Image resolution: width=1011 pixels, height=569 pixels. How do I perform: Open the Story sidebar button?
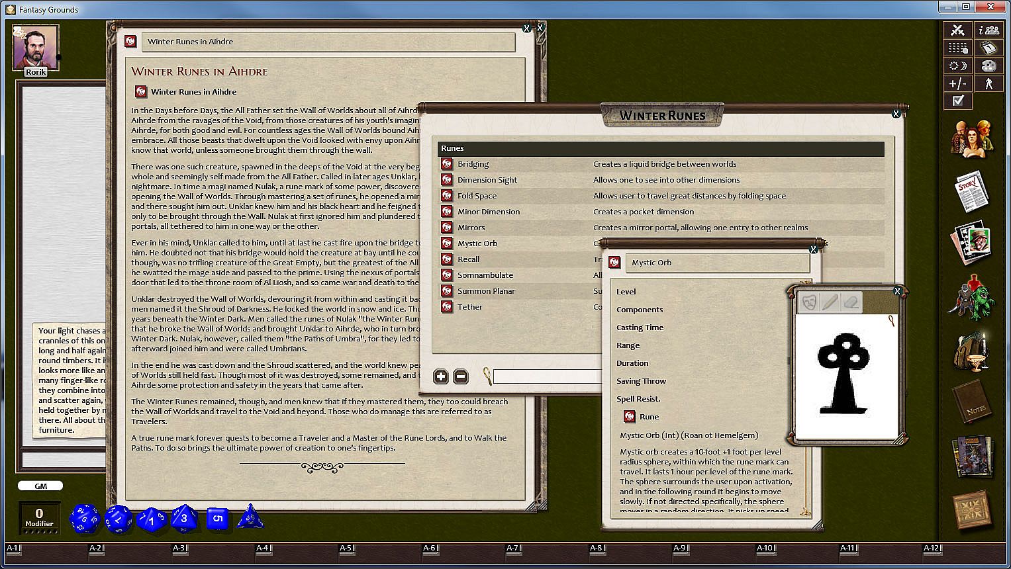coord(971,191)
